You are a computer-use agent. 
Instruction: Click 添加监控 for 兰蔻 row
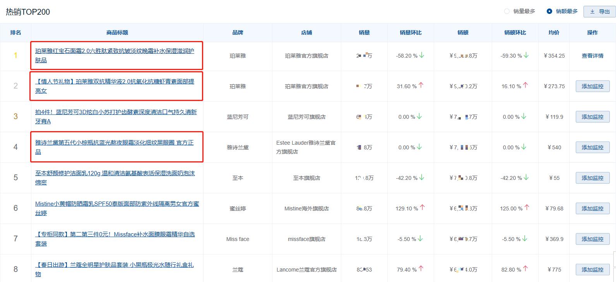[x=592, y=270]
